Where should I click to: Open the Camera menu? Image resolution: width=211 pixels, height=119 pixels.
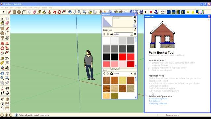click(18, 8)
